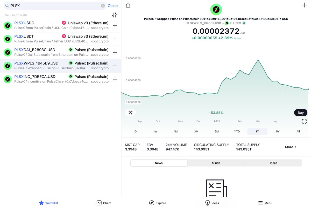311x208 pixels.
Task: Open Watchlist in bottom bar
Action: (x=48, y=203)
